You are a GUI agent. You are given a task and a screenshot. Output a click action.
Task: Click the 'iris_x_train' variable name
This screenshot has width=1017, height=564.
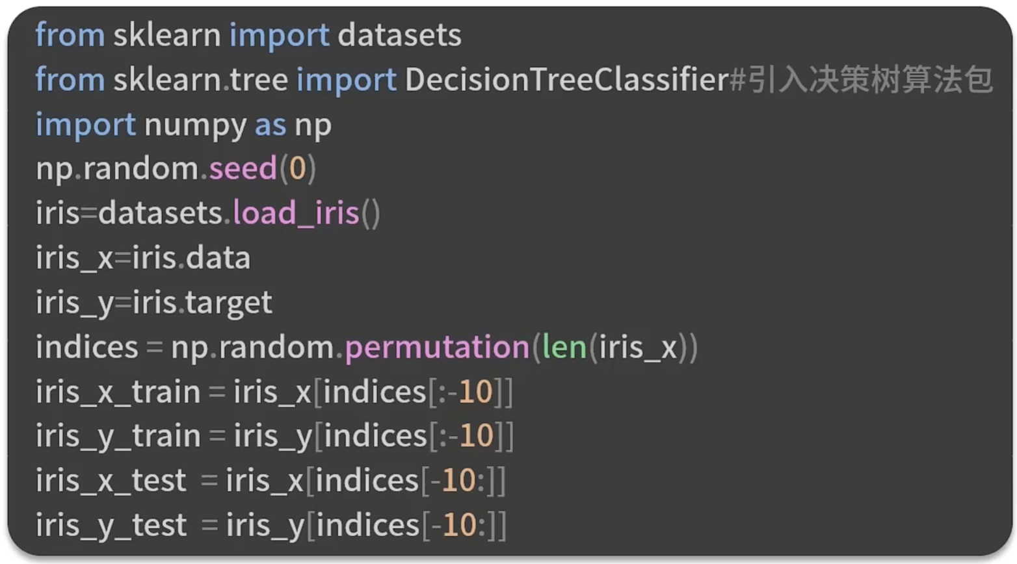pyautogui.click(x=118, y=392)
